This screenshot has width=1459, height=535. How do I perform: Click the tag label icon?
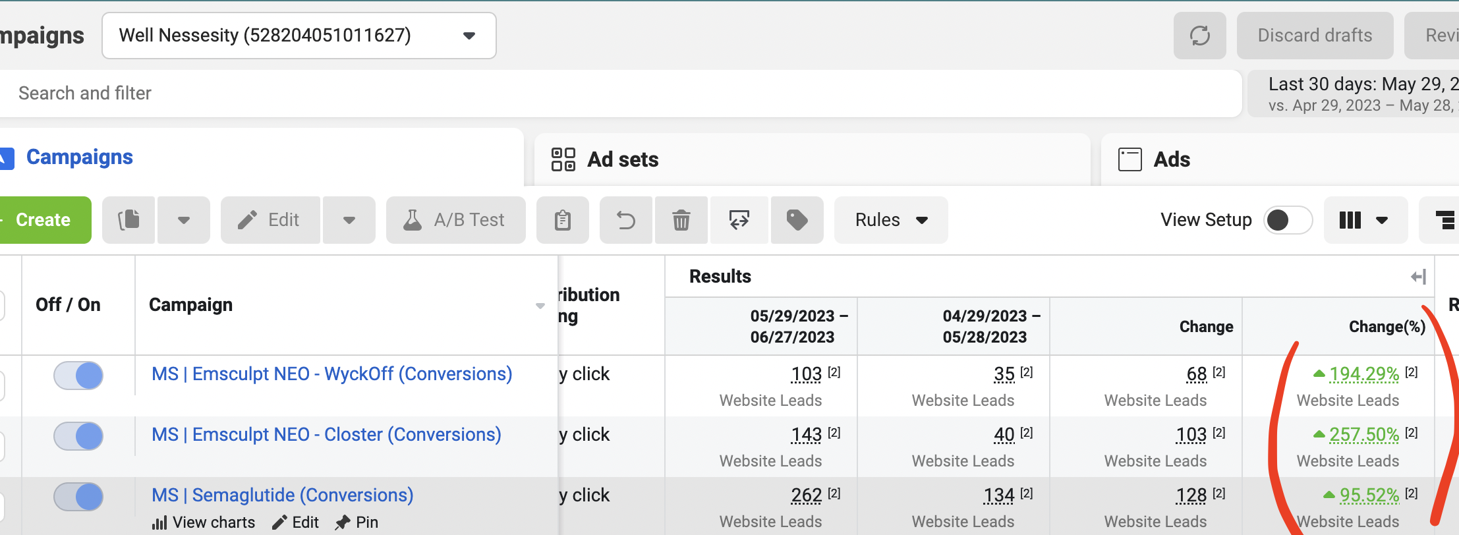click(x=797, y=220)
